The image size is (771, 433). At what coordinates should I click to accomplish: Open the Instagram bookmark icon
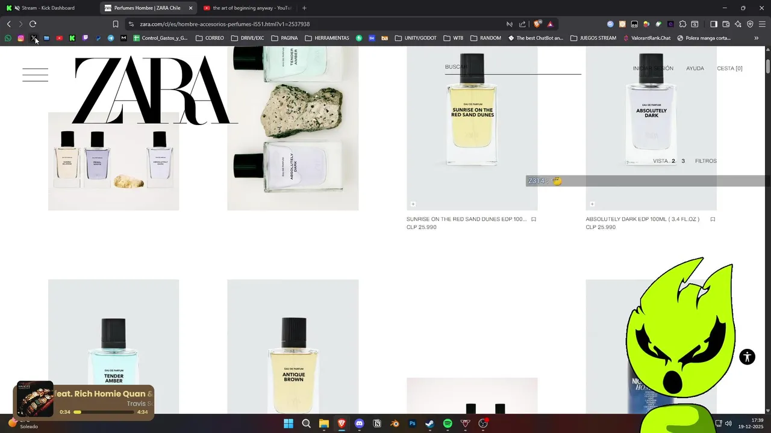click(20, 38)
